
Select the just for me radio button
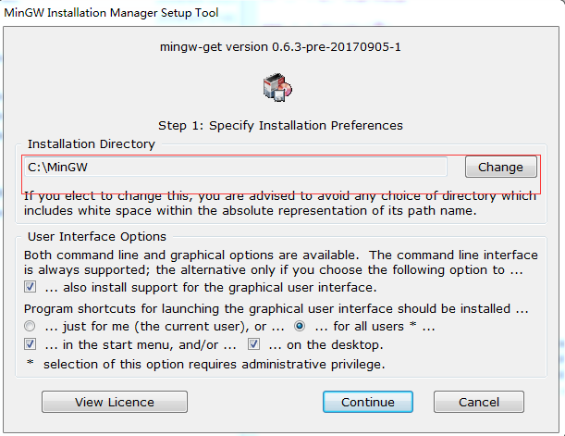tap(30, 326)
